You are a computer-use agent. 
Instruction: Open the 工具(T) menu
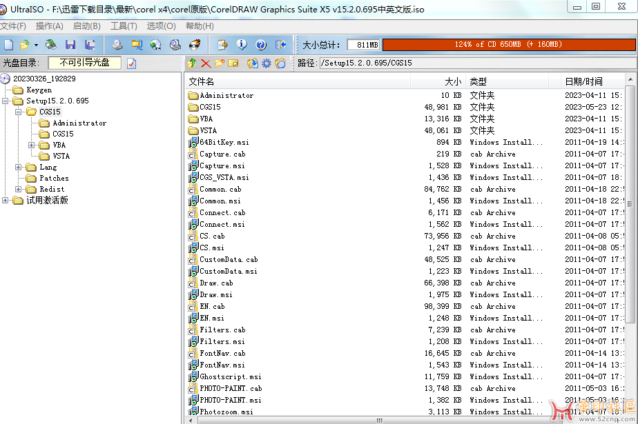[x=124, y=26]
